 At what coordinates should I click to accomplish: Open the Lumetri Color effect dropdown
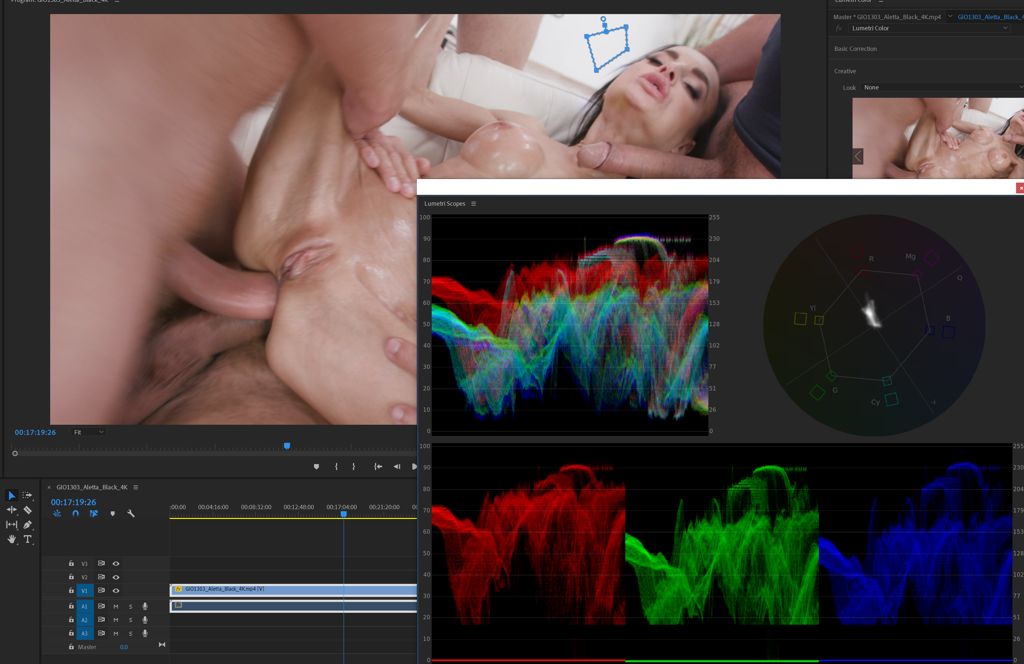(929, 29)
